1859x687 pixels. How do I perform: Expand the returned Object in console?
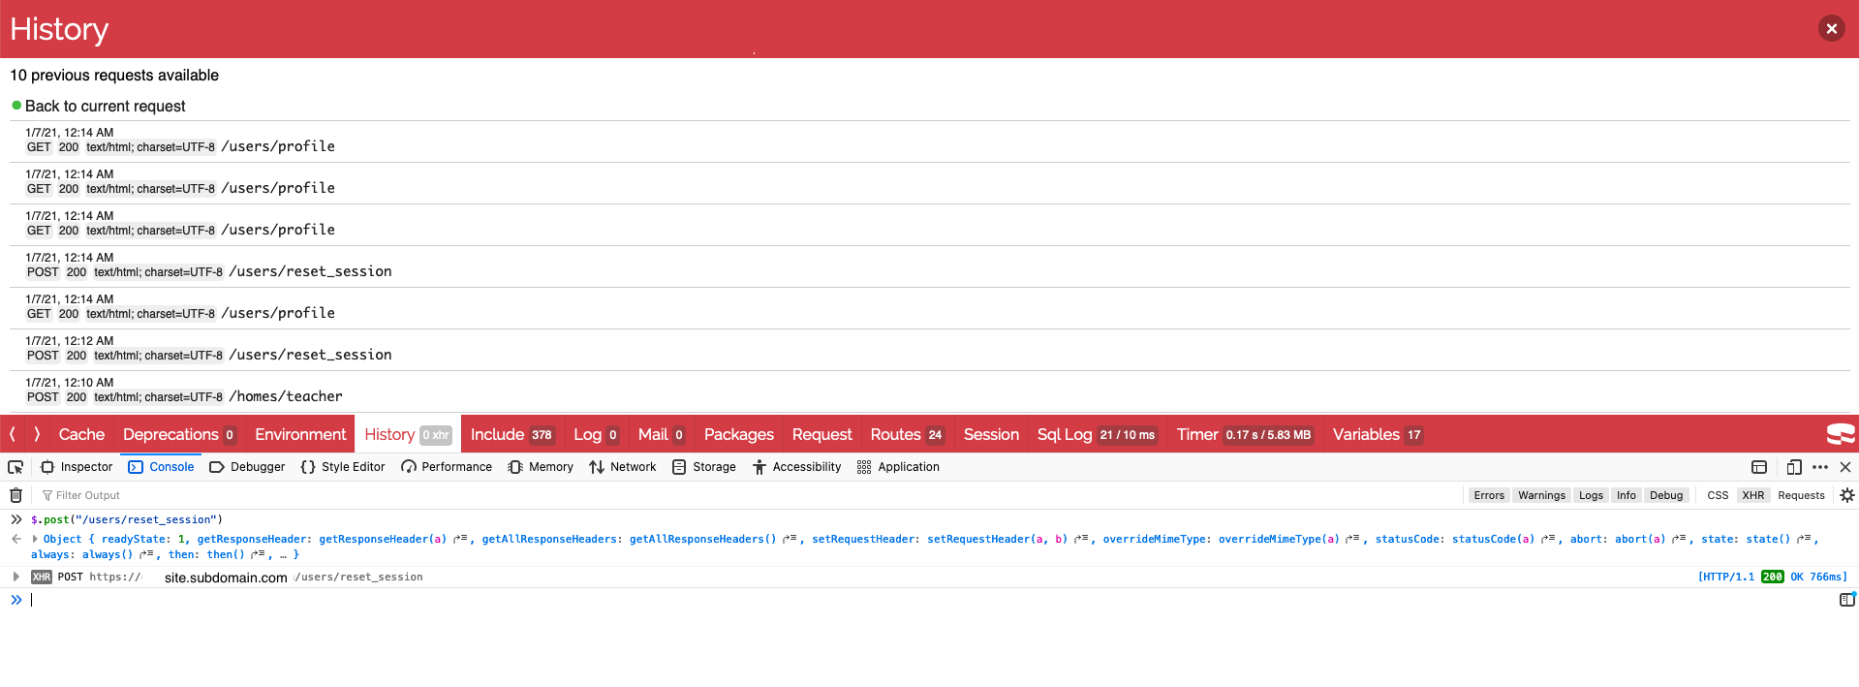[x=35, y=539]
